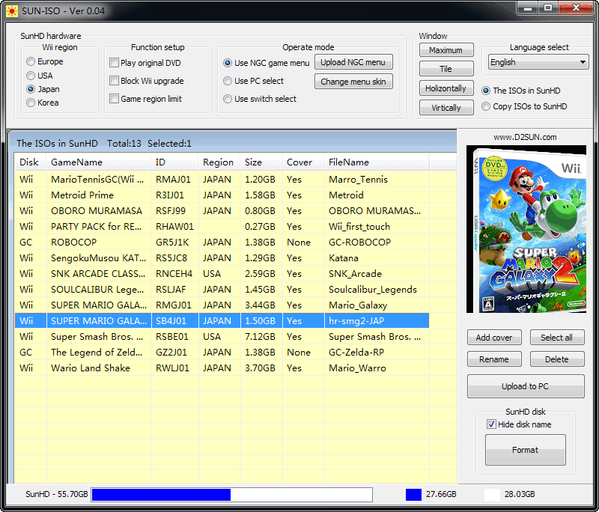
Task: Click Upload NGC menu button
Action: coord(353,62)
